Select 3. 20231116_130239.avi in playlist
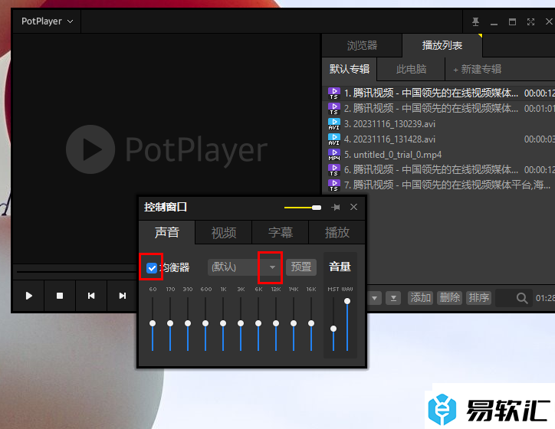Image resolution: width=555 pixels, height=429 pixels. (439, 124)
